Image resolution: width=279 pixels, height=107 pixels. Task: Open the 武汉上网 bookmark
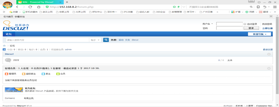46,12
